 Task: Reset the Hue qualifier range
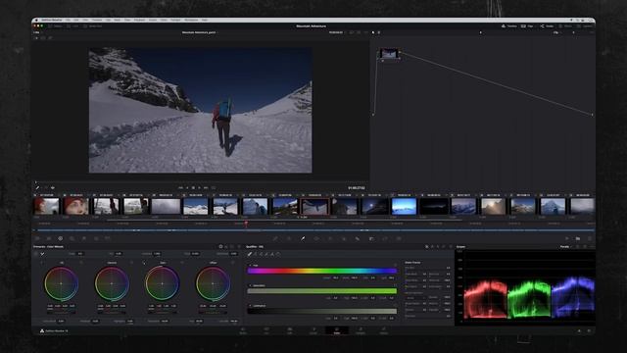tap(395, 266)
